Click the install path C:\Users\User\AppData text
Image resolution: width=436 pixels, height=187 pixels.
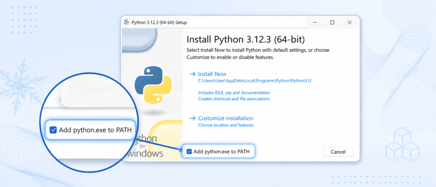[255, 81]
